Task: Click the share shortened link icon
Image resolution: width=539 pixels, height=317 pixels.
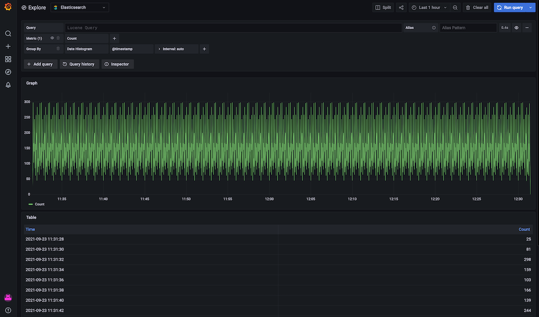Action: coord(400,7)
